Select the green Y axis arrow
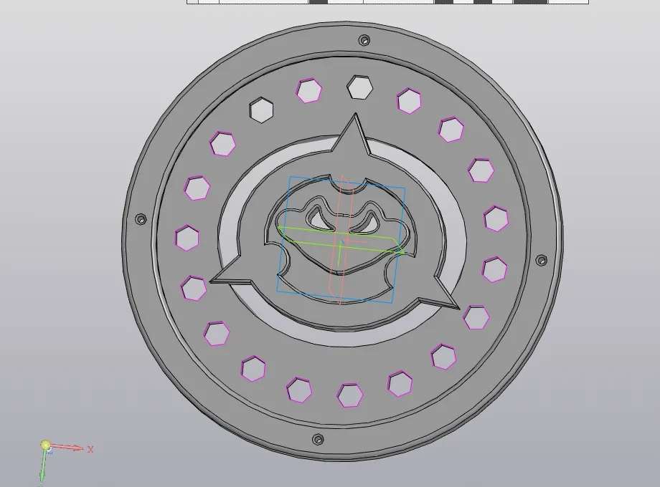Screen dimensions: 660x487 (x=42, y=468)
